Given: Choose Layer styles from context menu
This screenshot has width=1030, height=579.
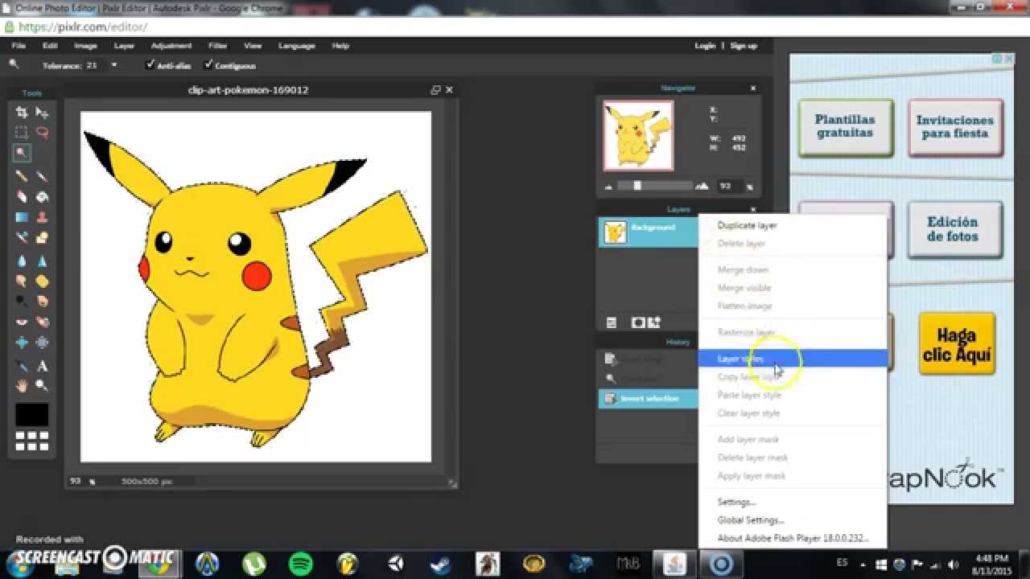Looking at the screenshot, I should [793, 359].
